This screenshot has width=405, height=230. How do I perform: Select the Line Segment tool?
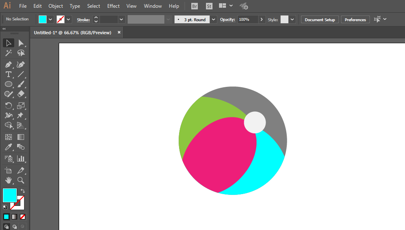click(21, 74)
